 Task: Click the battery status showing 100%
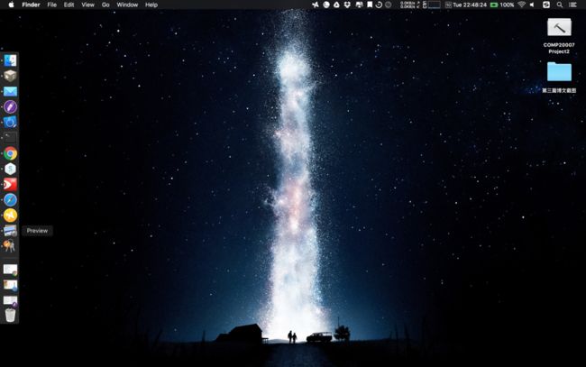tap(502, 5)
